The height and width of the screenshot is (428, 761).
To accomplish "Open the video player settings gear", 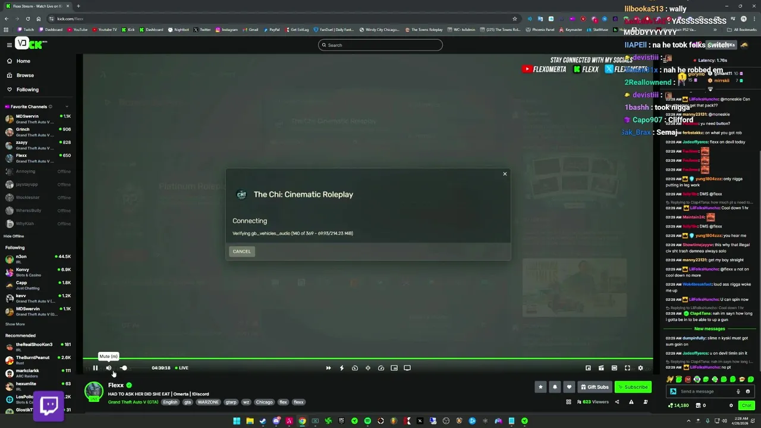I will click(x=640, y=368).
